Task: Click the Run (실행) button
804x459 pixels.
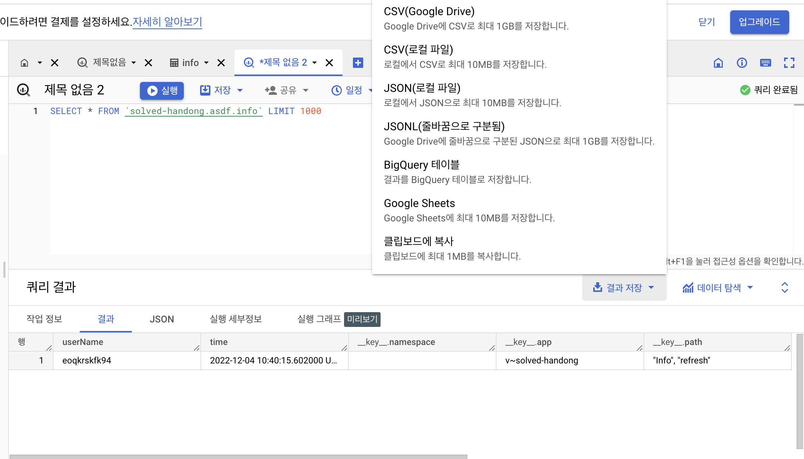Action: [x=162, y=90]
